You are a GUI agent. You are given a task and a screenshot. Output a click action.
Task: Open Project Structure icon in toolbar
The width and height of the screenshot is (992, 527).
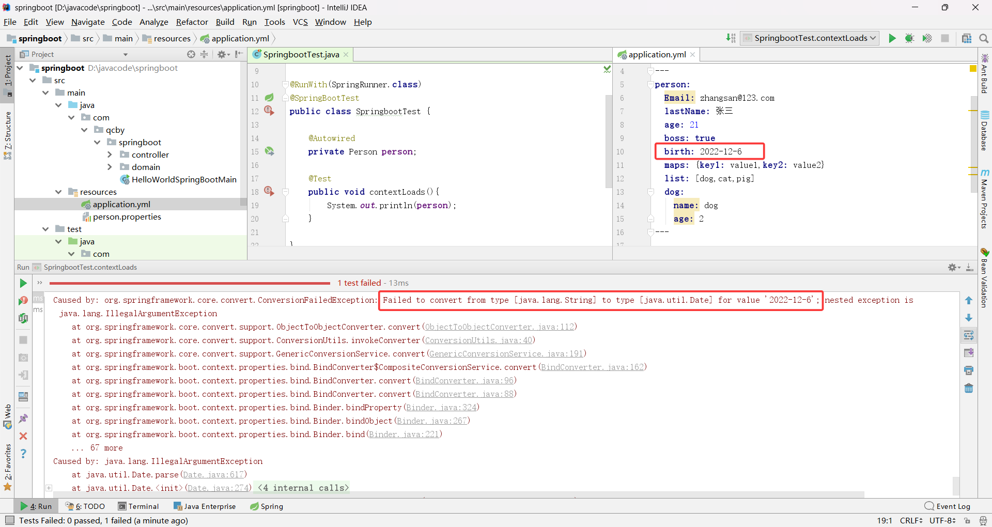coord(967,38)
